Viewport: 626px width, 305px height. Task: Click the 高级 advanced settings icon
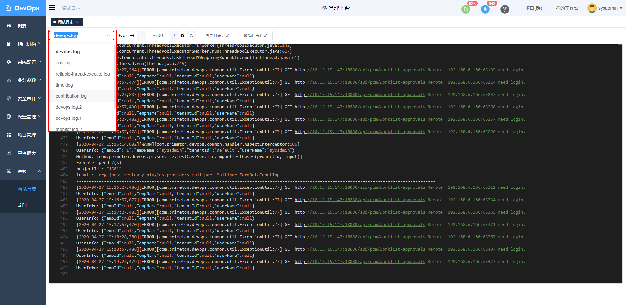9,171
